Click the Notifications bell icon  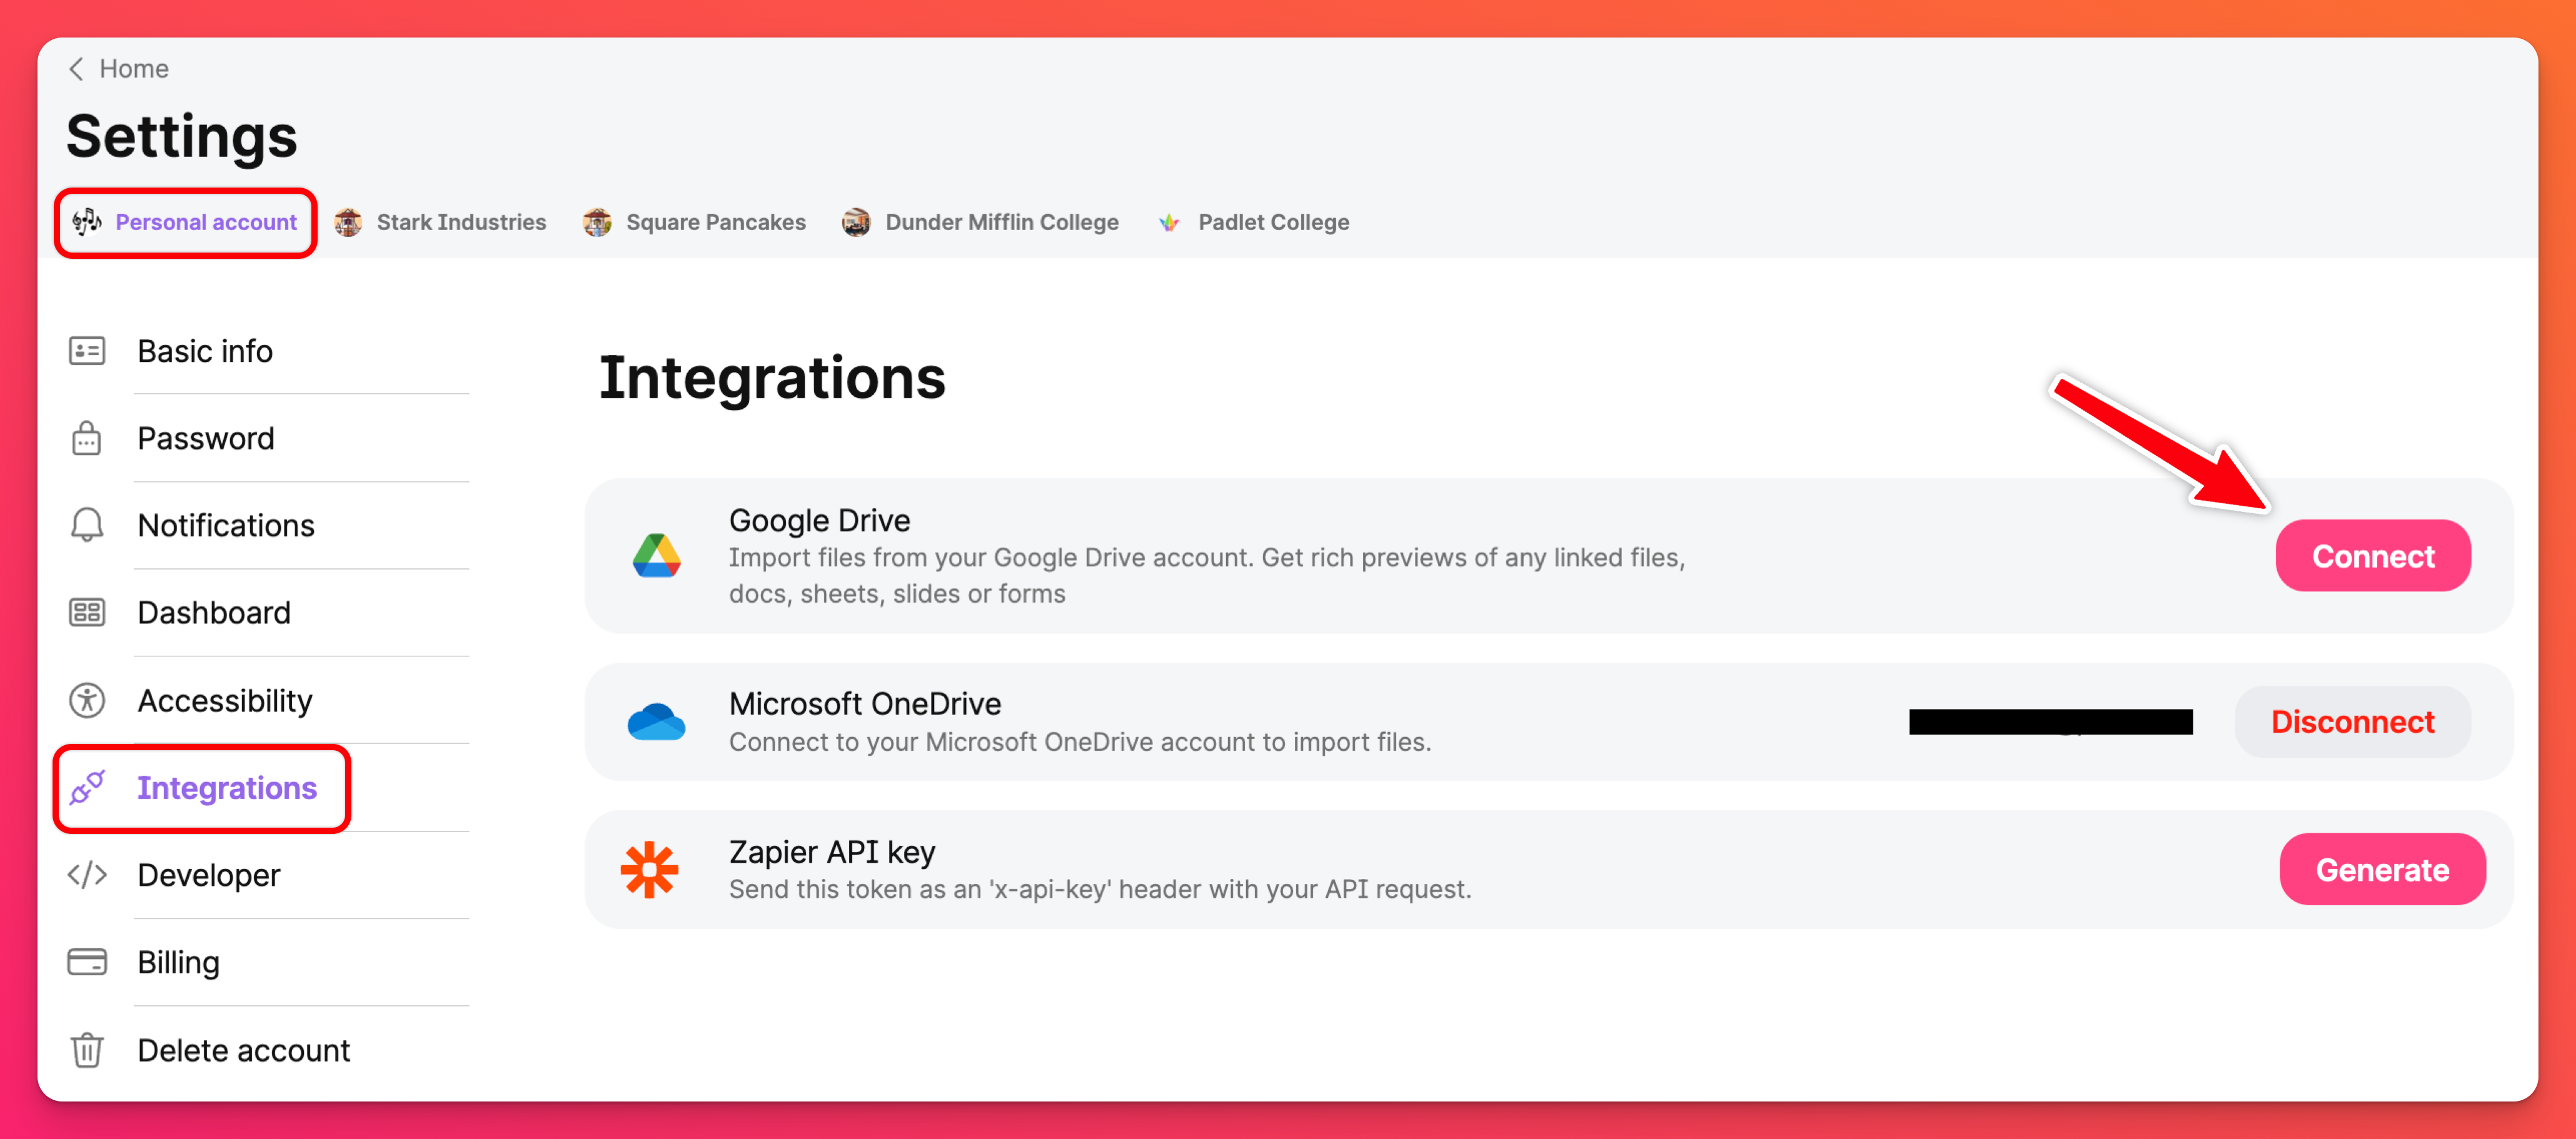pos(87,525)
